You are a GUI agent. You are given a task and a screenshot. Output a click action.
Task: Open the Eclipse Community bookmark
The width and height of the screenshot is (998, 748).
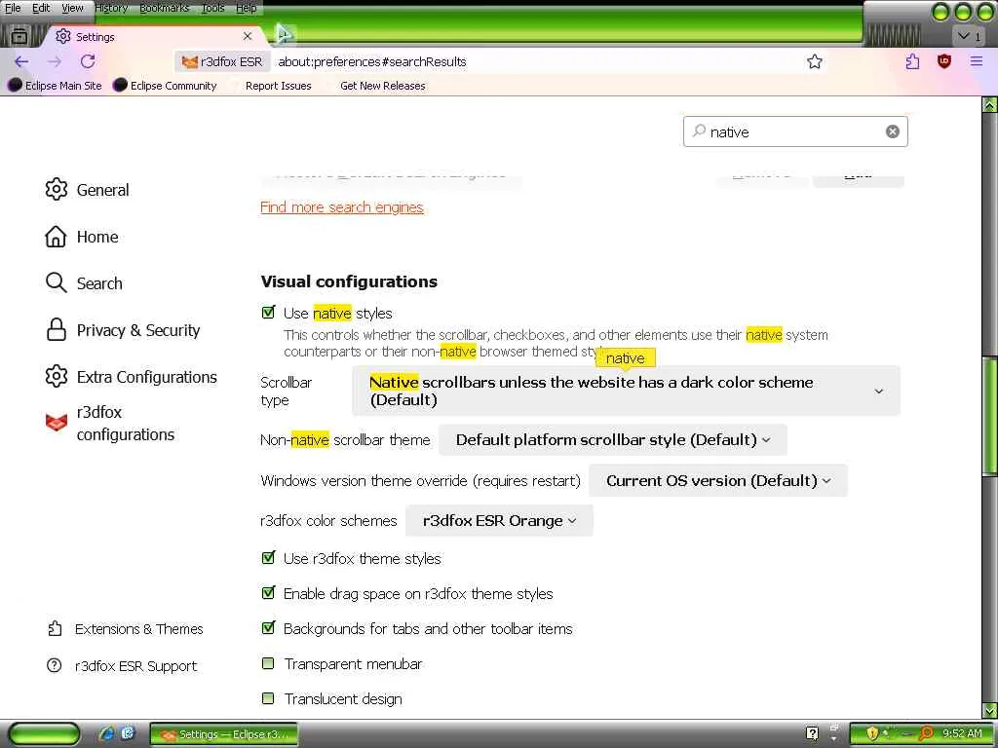165,86
